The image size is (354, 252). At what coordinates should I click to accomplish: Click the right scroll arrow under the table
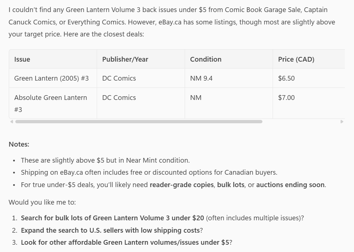click(x=342, y=121)
